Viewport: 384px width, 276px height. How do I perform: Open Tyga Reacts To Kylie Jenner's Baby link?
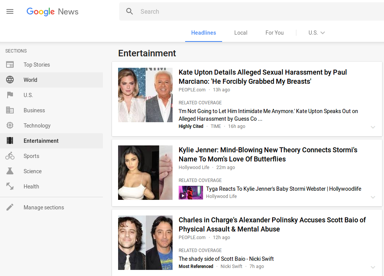283,189
